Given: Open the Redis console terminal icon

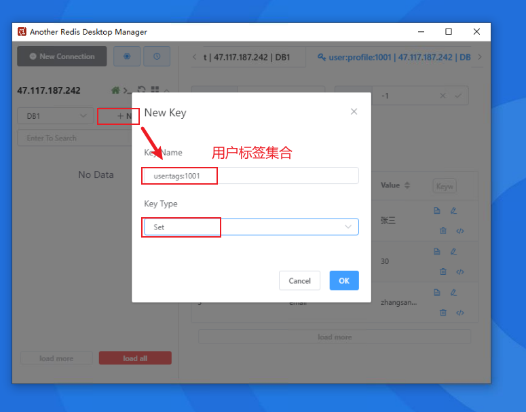Looking at the screenshot, I should pyautogui.click(x=126, y=90).
